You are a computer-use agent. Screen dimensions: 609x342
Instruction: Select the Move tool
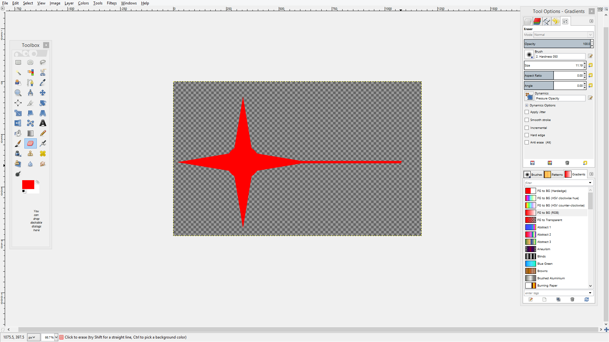click(x=43, y=93)
